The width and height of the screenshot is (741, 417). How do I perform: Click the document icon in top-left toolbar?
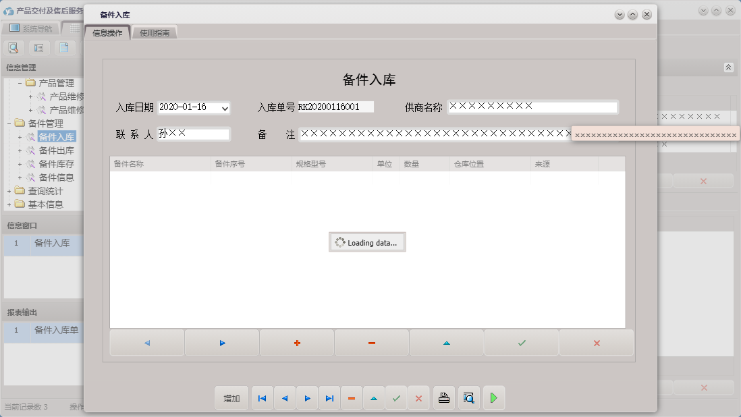coord(63,47)
